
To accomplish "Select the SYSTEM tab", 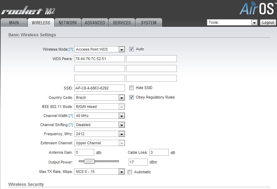I will (149, 23).
